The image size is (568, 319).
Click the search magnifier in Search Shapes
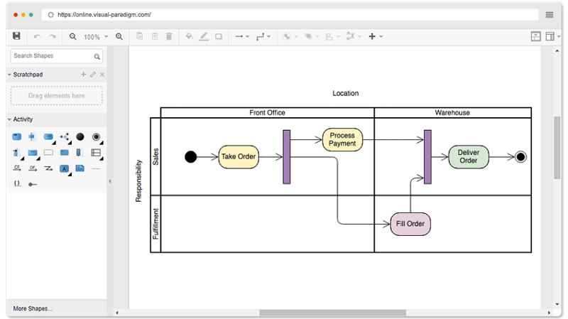(97, 56)
